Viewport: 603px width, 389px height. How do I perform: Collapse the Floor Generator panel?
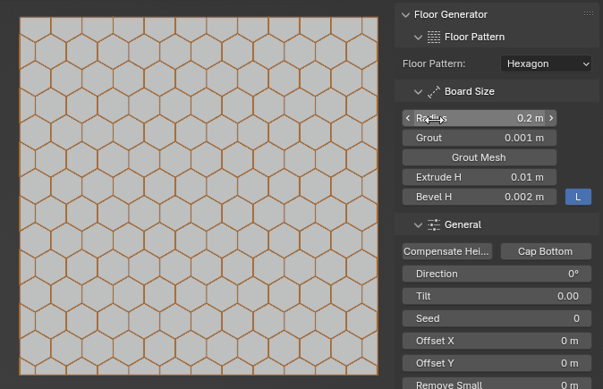405,15
